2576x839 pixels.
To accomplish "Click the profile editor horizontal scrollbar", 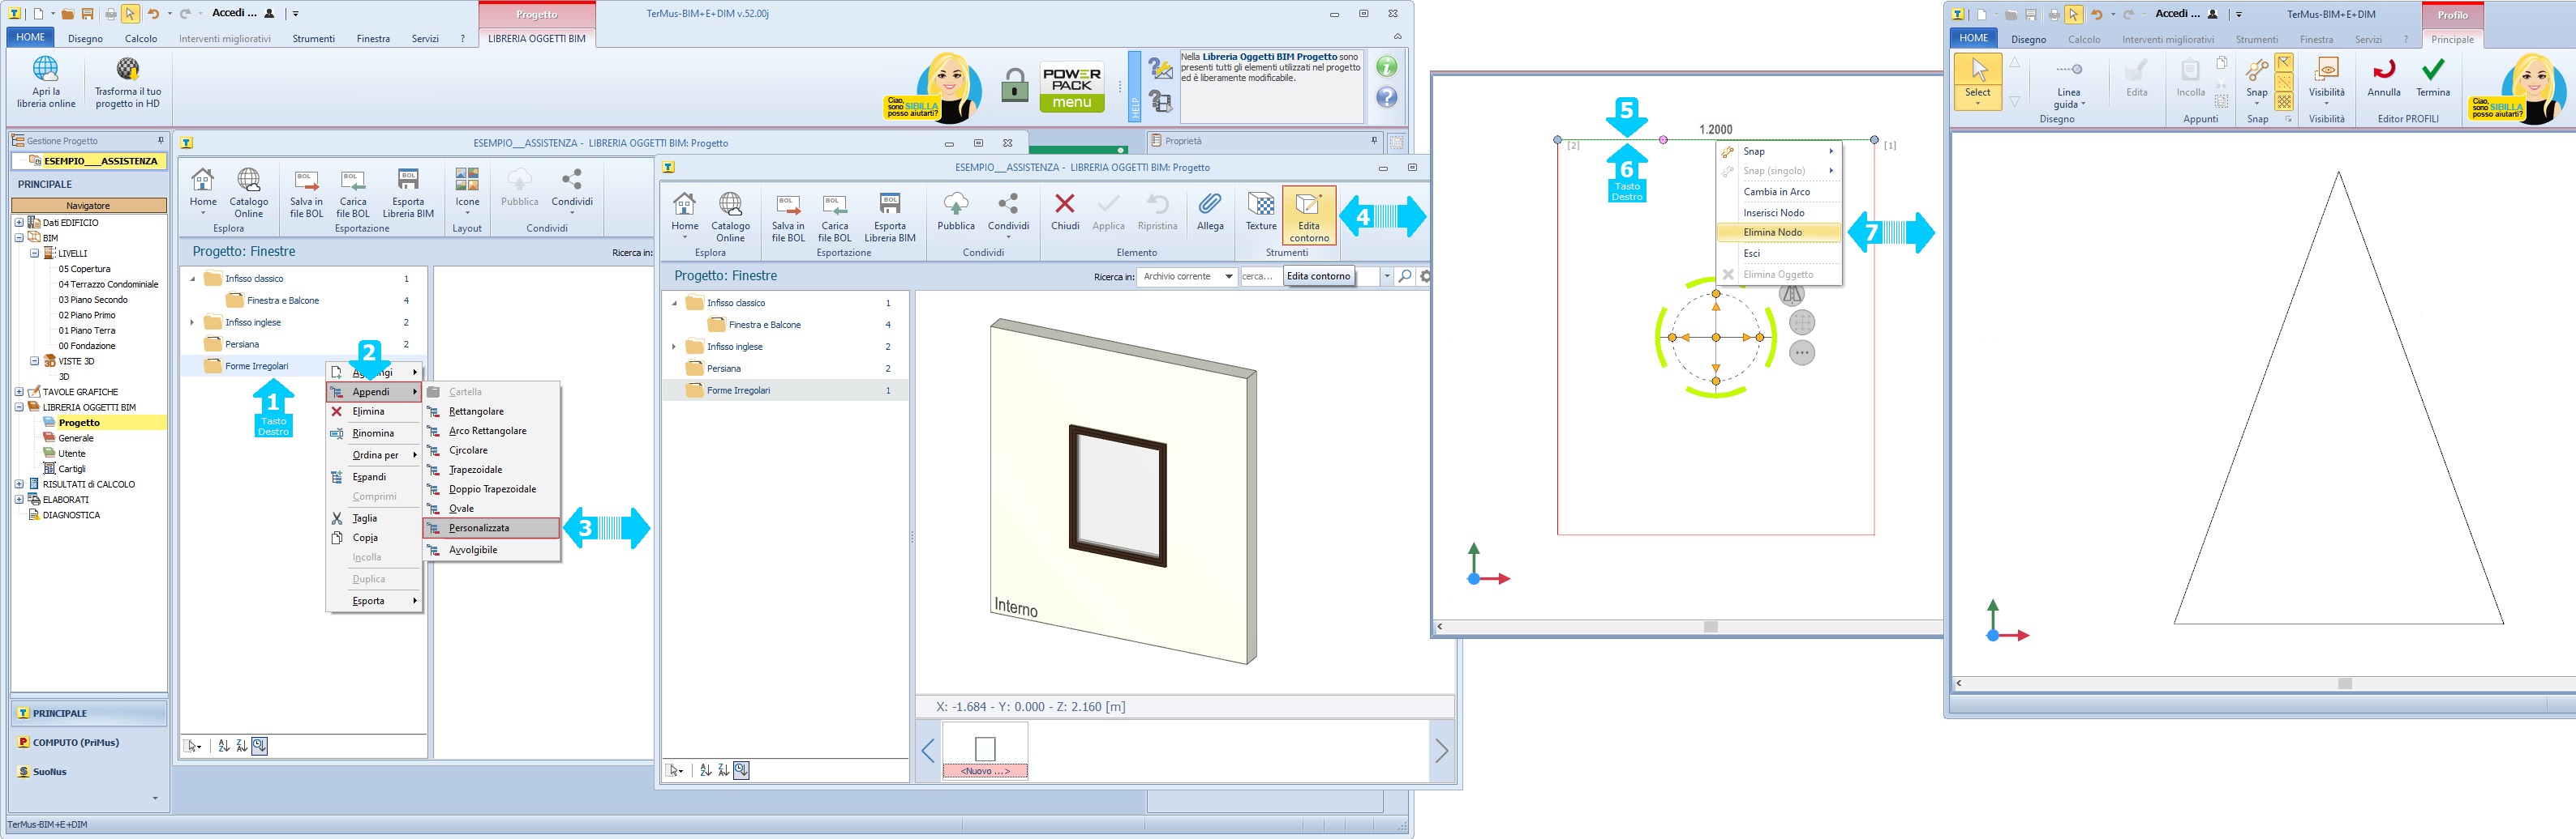I will click(x=2344, y=684).
